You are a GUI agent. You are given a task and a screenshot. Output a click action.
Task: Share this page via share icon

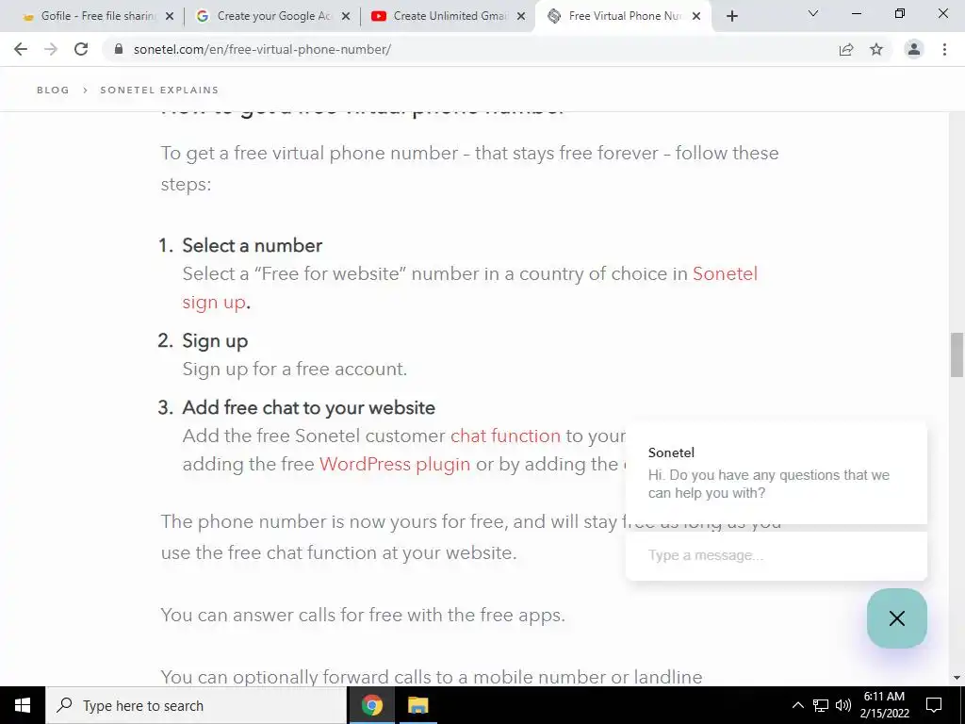point(846,49)
